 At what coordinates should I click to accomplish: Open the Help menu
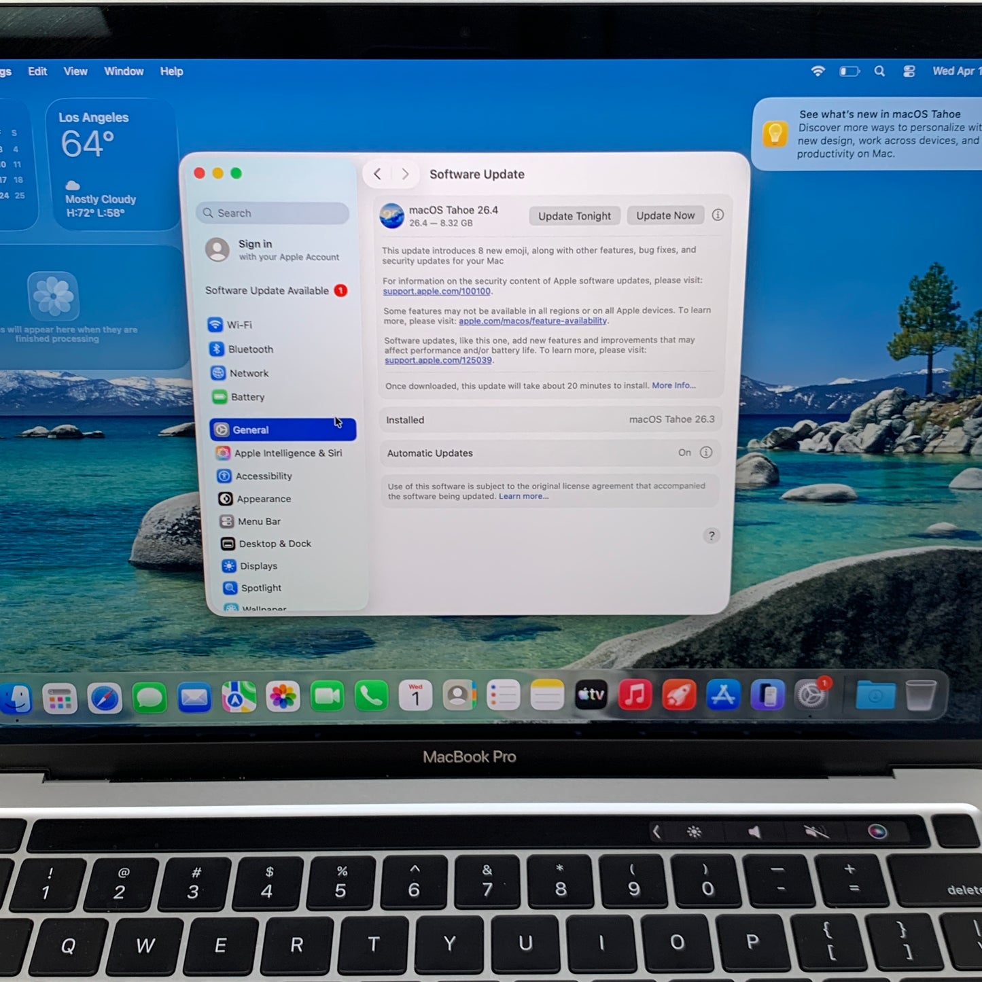coord(171,71)
